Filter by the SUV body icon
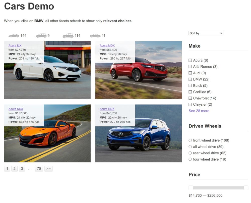 [x=68, y=36]
